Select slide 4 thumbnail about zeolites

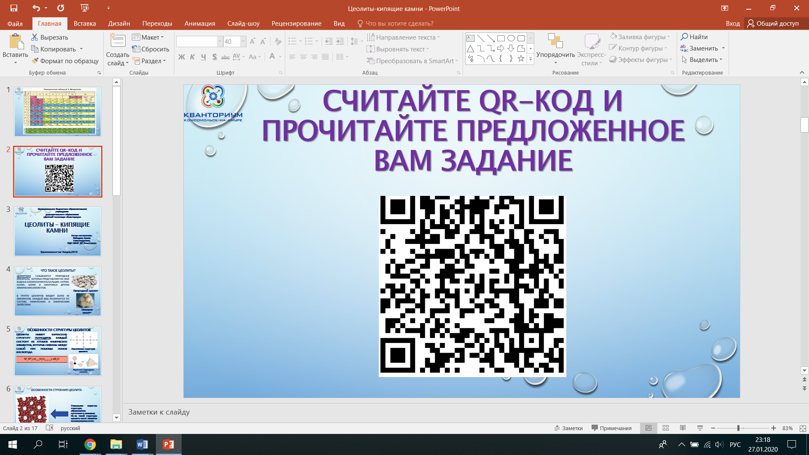coord(58,291)
